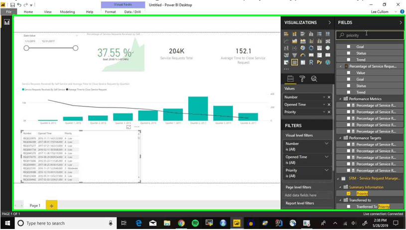Open the Format paint roller pane
The image size is (406, 230).
tap(302, 79)
